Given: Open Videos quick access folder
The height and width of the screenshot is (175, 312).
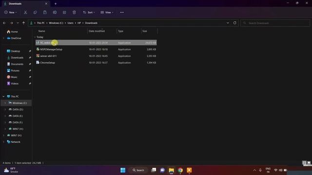Looking at the screenshot, I should [13, 84].
